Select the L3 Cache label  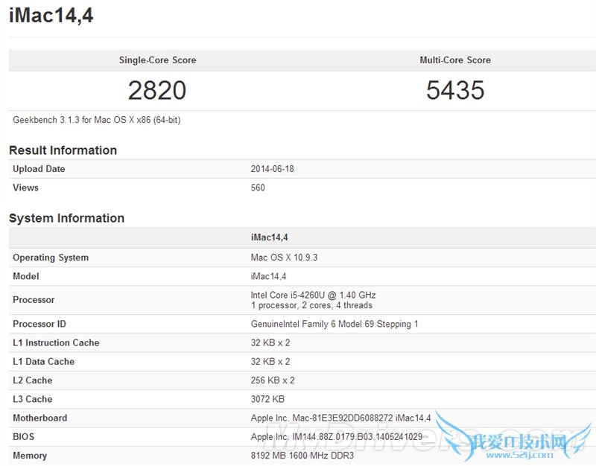32,399
